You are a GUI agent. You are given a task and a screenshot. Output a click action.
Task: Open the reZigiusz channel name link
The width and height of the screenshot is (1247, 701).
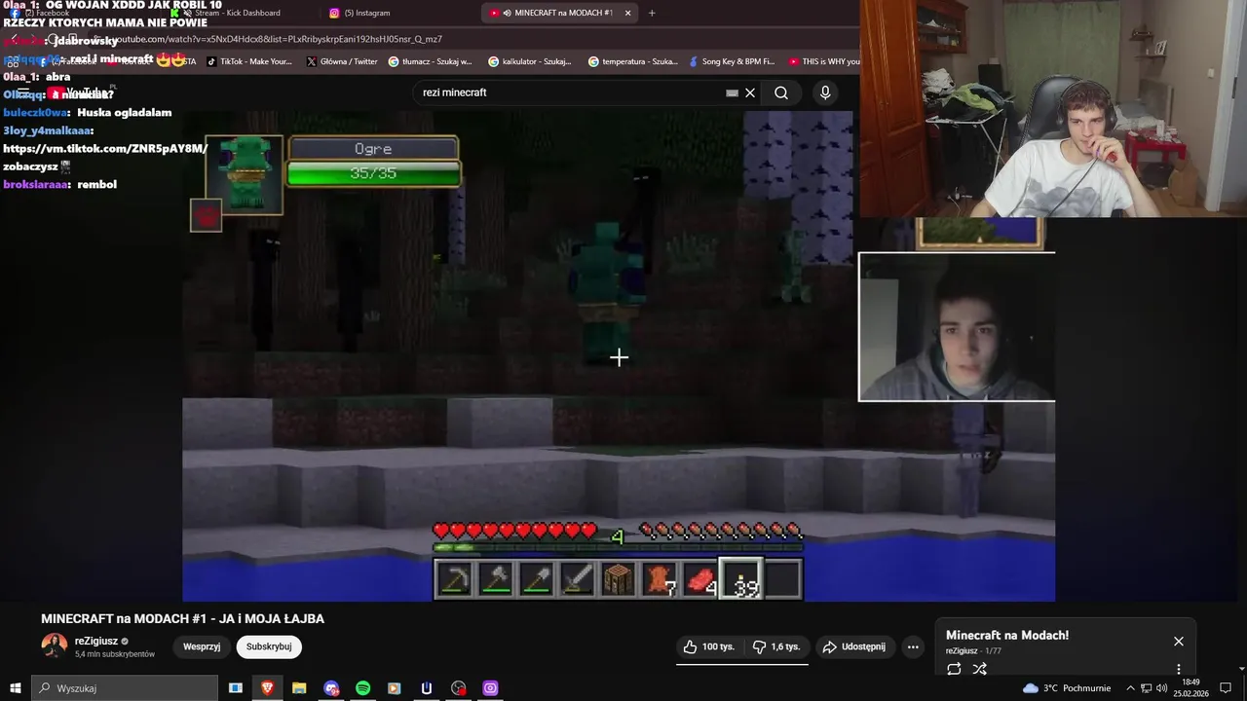tap(96, 642)
